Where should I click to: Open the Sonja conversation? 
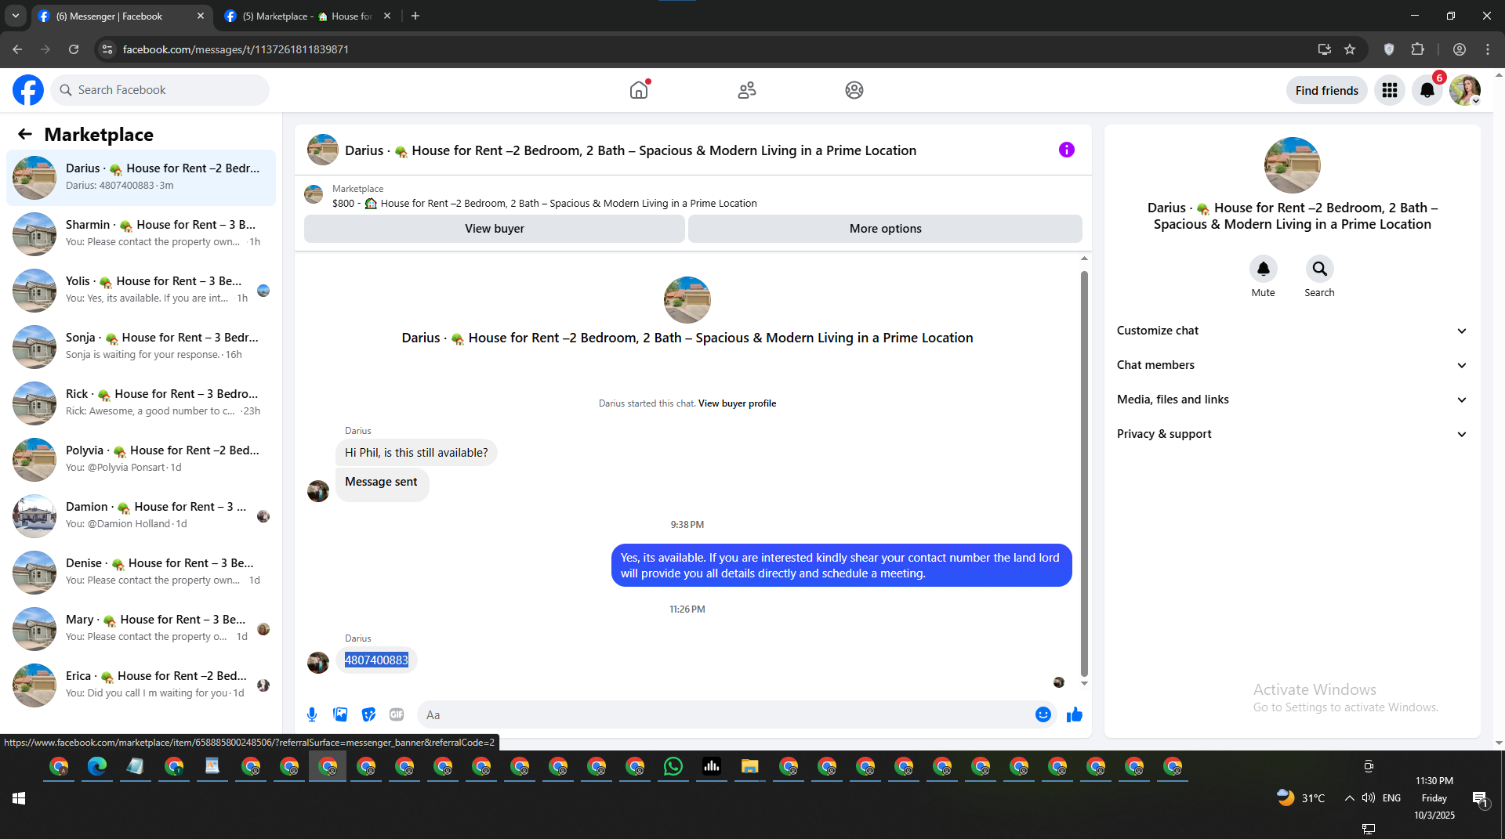click(141, 347)
